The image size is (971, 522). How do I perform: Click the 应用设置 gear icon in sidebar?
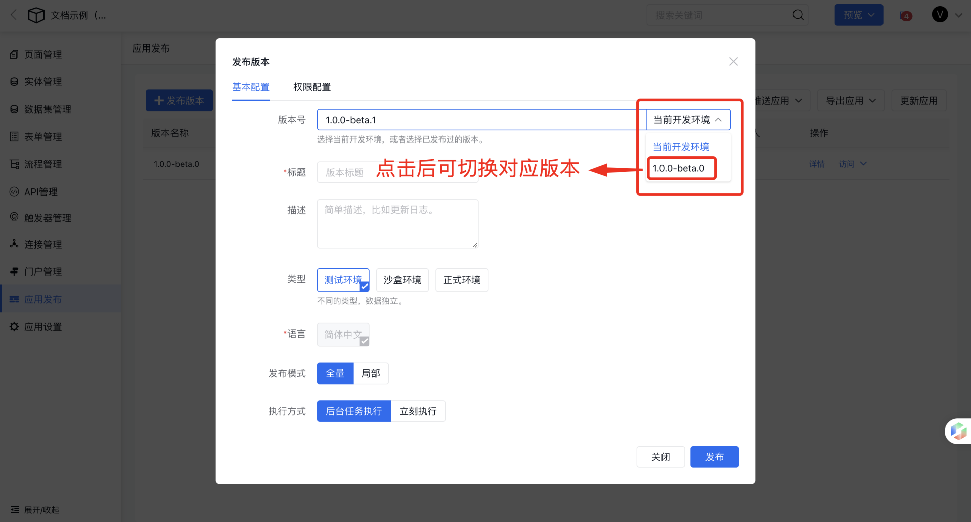pyautogui.click(x=14, y=327)
